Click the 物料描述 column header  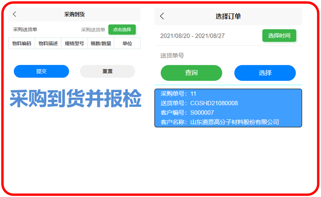48,43
